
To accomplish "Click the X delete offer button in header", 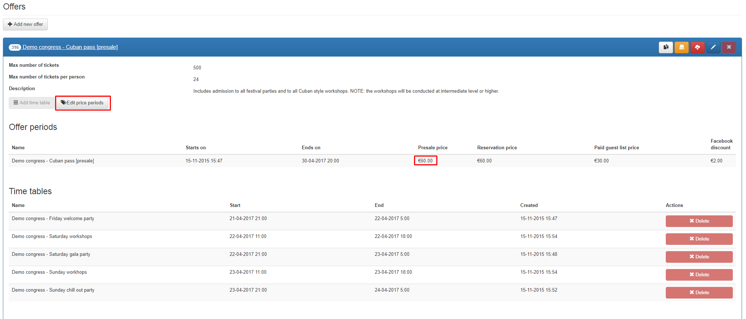I will 729,47.
